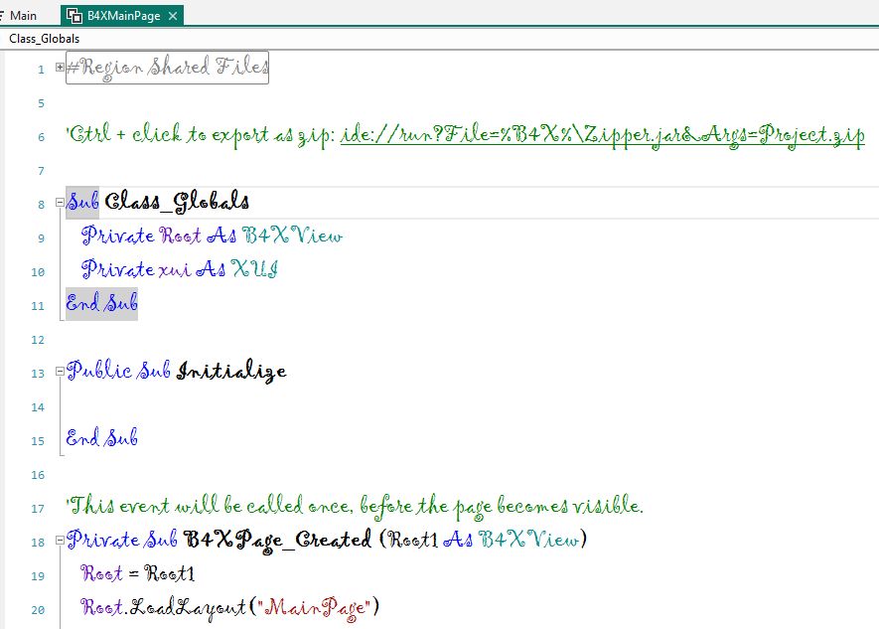Collapse the B4XPage_Created sub fold
879x629 pixels.
click(x=58, y=540)
